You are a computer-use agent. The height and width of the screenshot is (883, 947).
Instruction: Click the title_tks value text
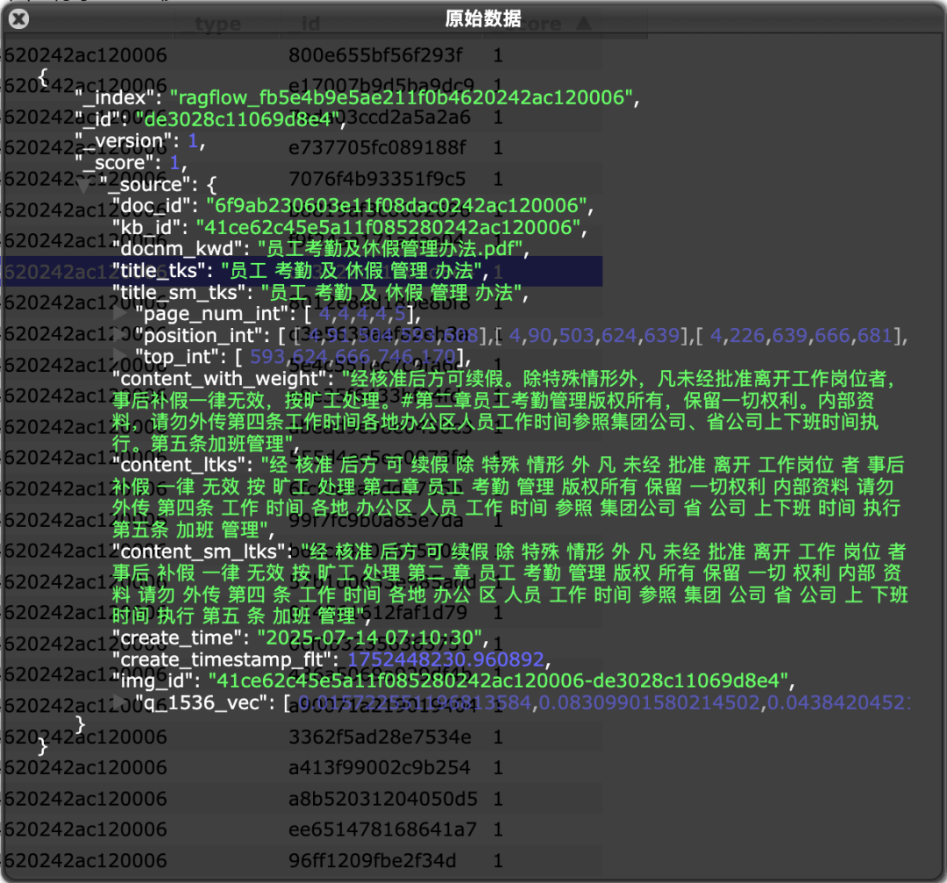(x=350, y=270)
